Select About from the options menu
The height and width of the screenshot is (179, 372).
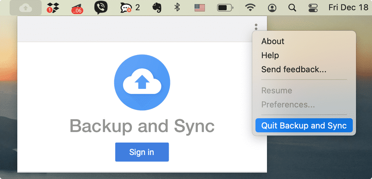click(273, 41)
